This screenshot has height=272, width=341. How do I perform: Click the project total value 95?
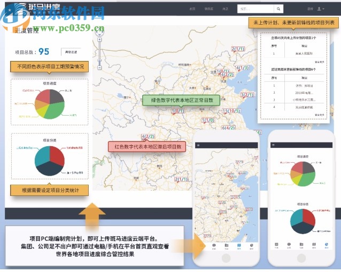coord(44,51)
